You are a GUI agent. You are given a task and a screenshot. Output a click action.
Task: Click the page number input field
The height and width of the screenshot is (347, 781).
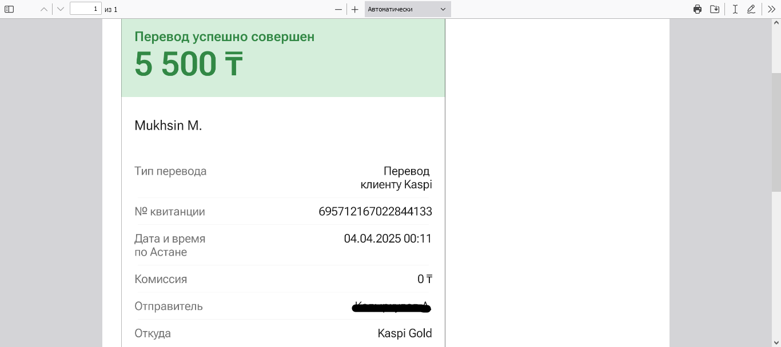click(x=86, y=9)
